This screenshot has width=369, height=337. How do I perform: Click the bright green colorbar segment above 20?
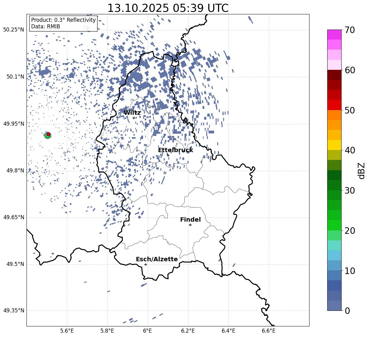click(x=334, y=225)
